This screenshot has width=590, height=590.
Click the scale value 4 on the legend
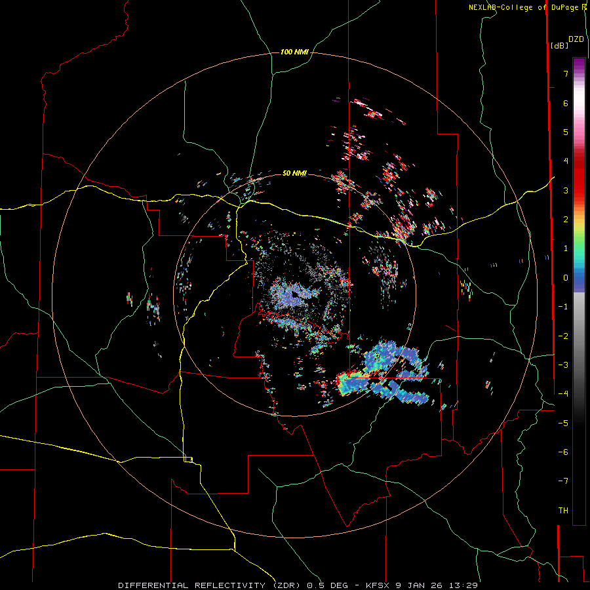coord(566,161)
